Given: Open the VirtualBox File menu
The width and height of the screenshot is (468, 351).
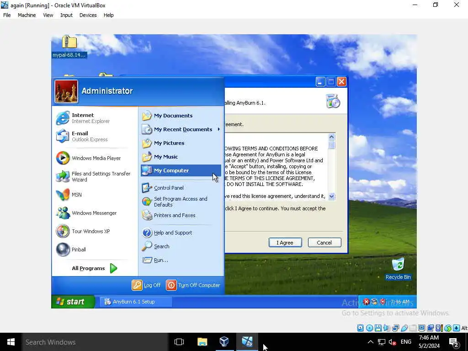Looking at the screenshot, I should [7, 15].
